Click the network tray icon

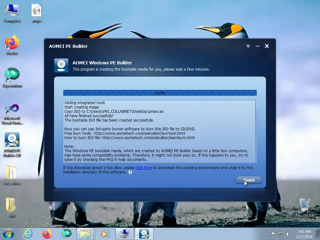pos(281,234)
